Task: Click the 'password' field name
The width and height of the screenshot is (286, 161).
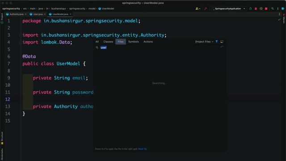Action: 83,92
